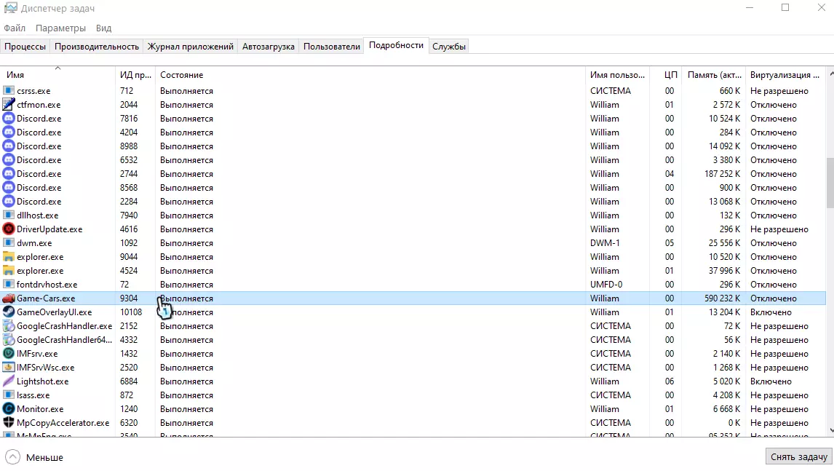Screen dimensions: 834x471
Task: Go to the Автозагрузка tab
Action: (x=269, y=47)
